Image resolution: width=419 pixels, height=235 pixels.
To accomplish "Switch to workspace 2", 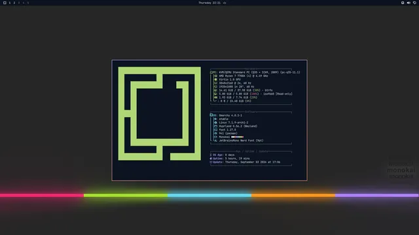I will point(14,3).
